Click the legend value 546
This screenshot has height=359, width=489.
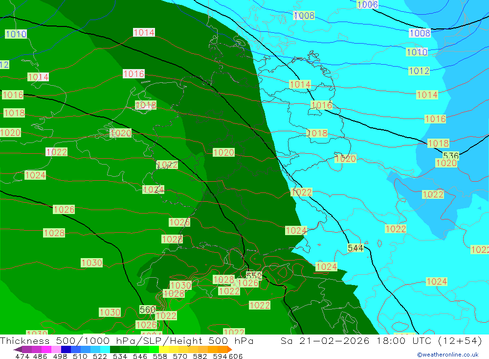coord(140,356)
